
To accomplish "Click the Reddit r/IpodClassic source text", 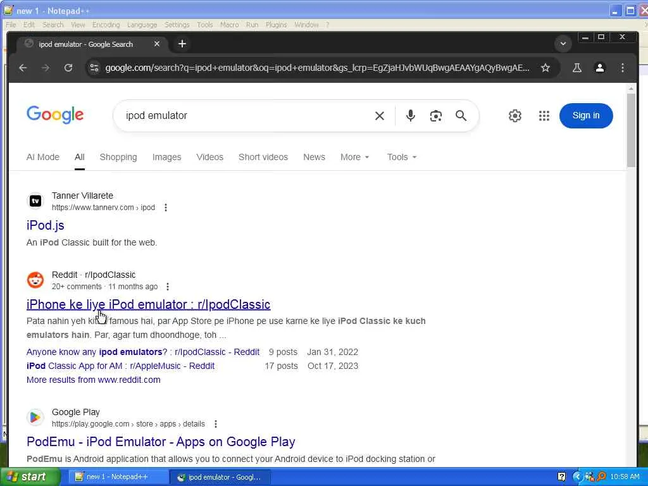I will click(94, 275).
